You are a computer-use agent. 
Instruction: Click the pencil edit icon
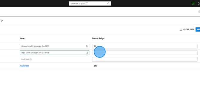2,21
